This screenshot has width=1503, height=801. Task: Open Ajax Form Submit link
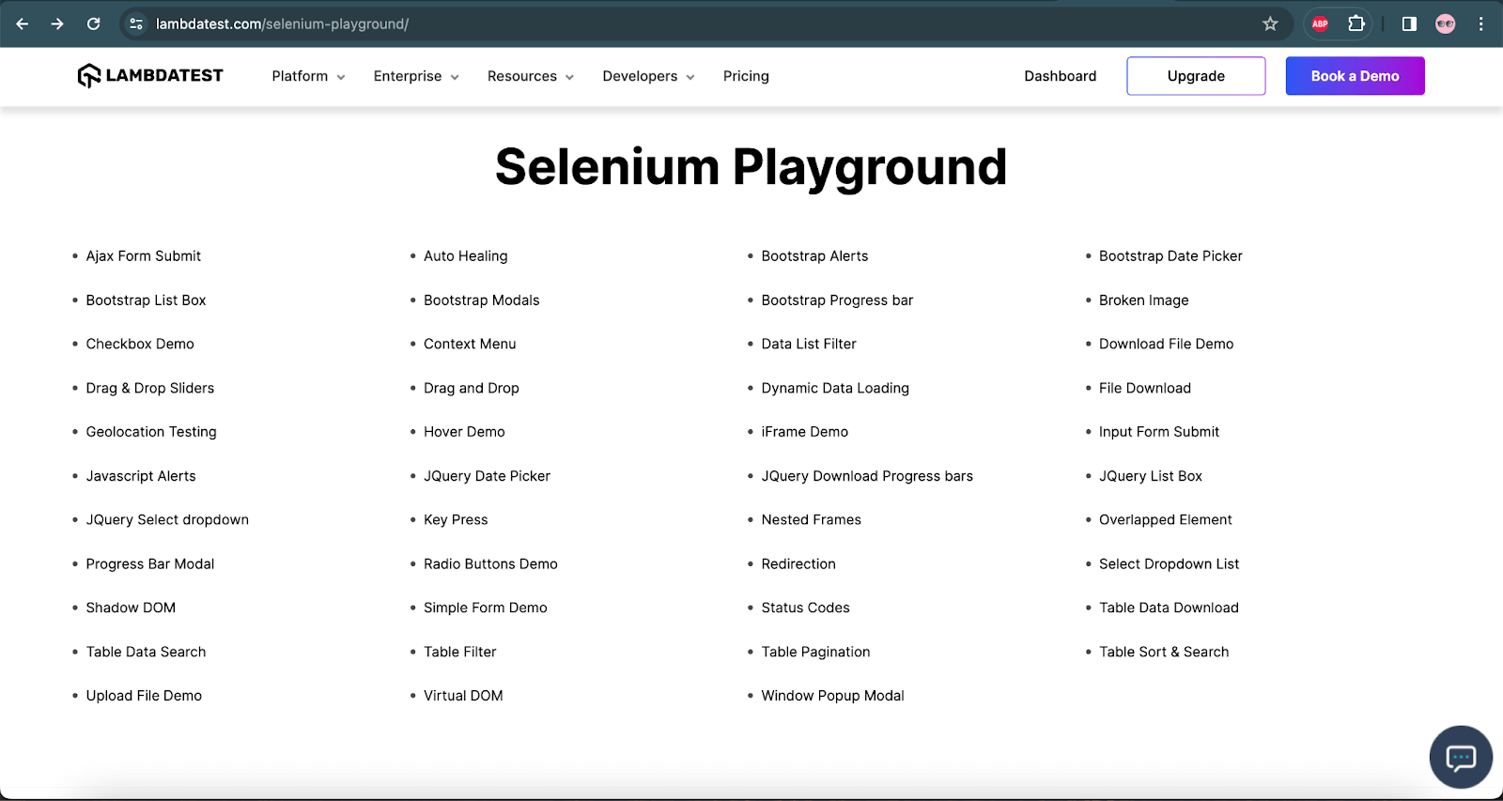[144, 255]
